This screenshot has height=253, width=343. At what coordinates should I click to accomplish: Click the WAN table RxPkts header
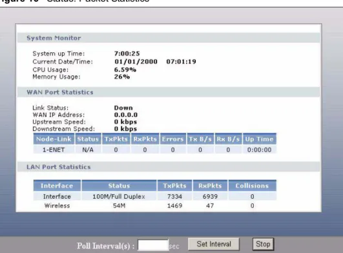(145, 139)
